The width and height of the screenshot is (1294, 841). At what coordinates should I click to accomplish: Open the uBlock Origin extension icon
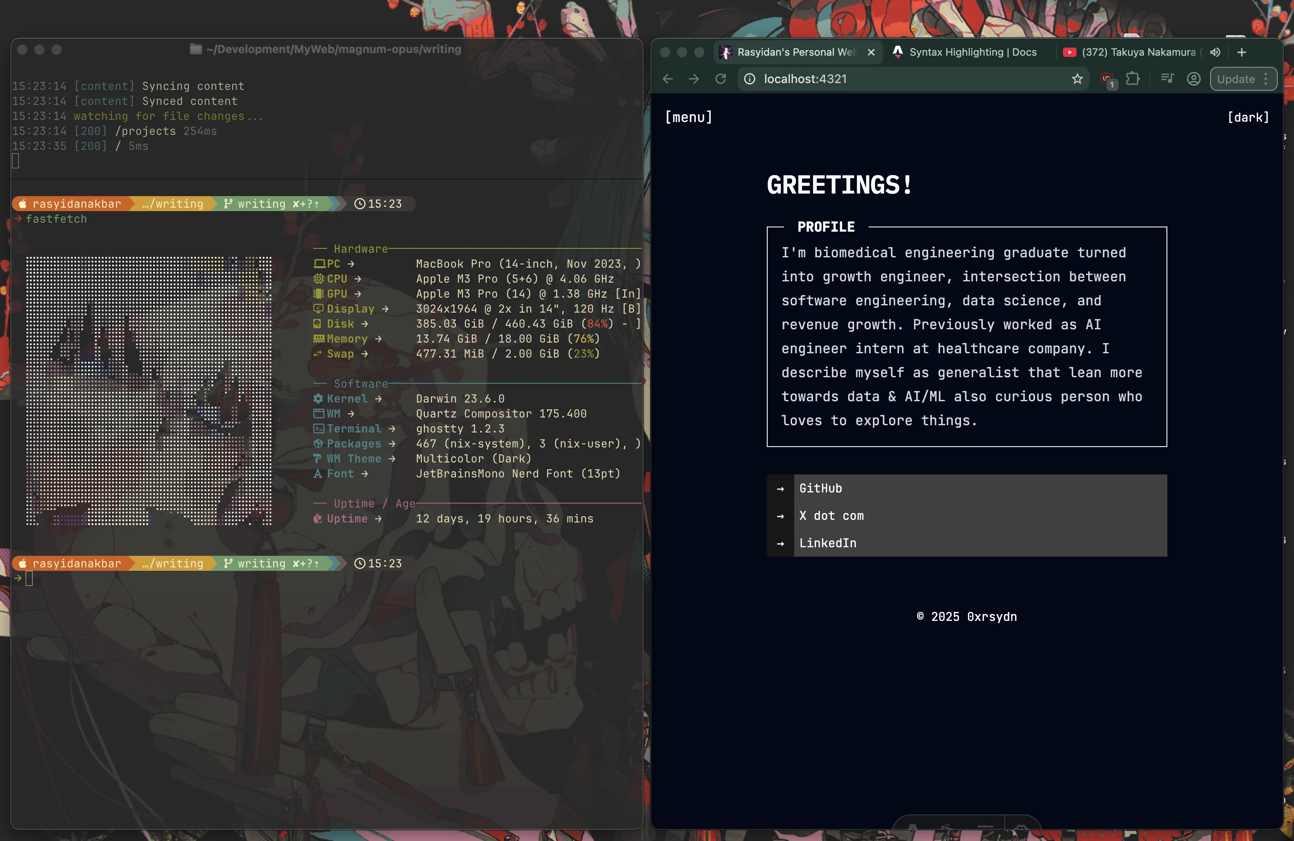point(1107,79)
